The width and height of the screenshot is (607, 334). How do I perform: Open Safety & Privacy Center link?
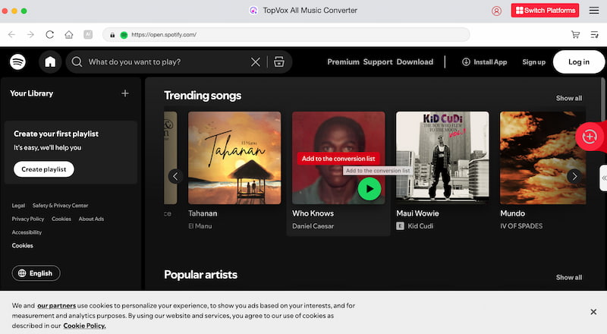[x=61, y=206]
